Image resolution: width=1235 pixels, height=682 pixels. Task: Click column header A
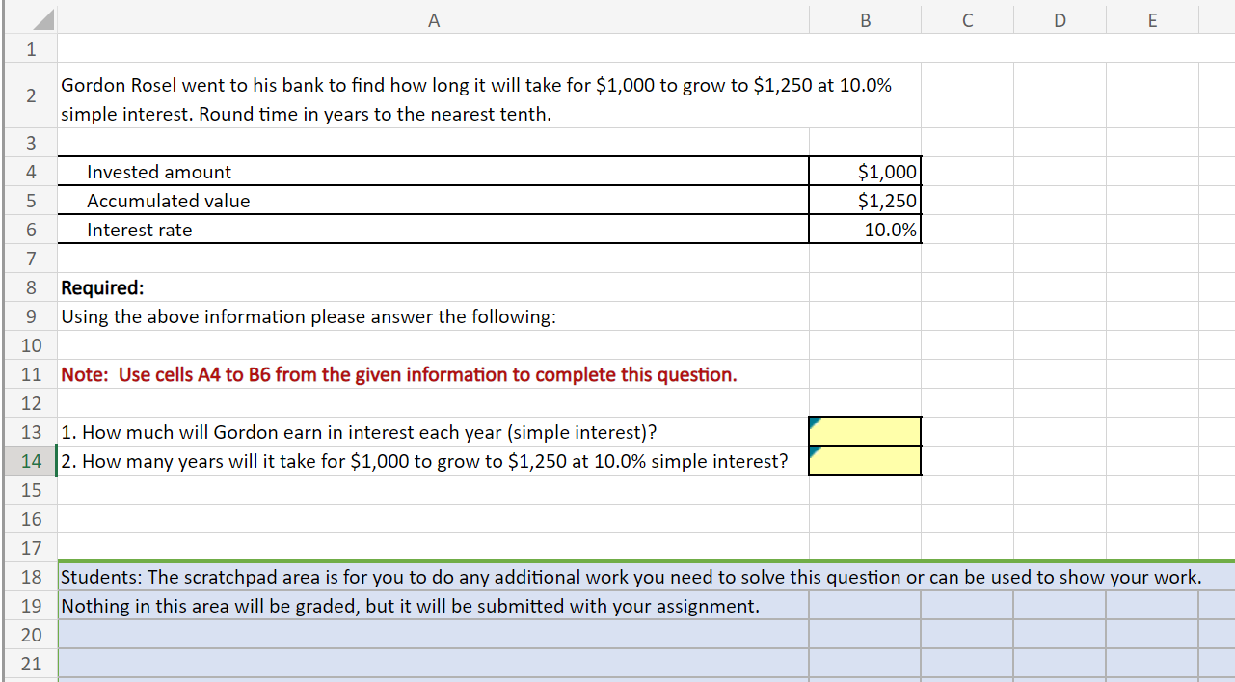point(434,19)
